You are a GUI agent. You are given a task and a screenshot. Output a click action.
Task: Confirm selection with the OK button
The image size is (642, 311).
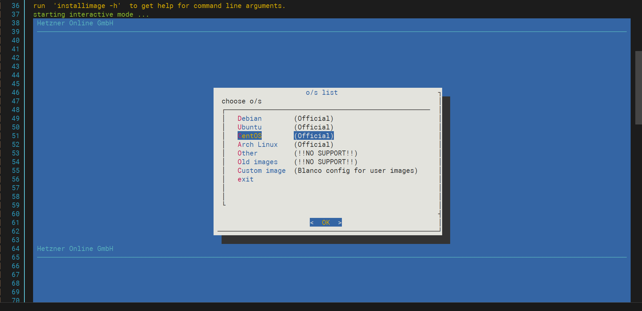pyautogui.click(x=326, y=223)
